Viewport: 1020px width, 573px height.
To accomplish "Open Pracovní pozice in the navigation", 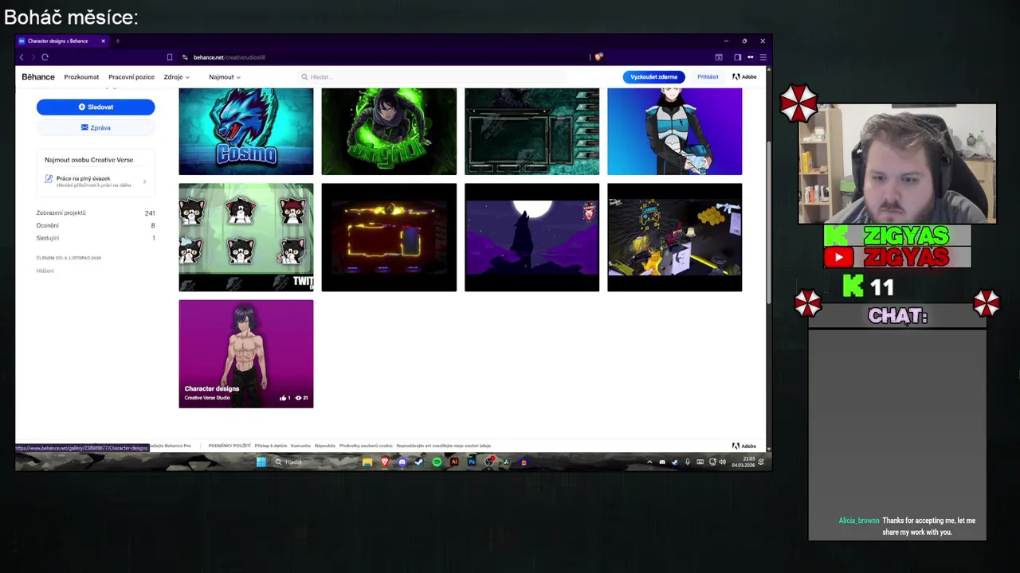I will (x=131, y=77).
